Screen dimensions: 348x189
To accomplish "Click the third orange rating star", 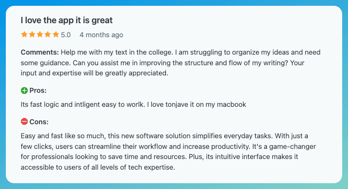I will coord(40,34).
